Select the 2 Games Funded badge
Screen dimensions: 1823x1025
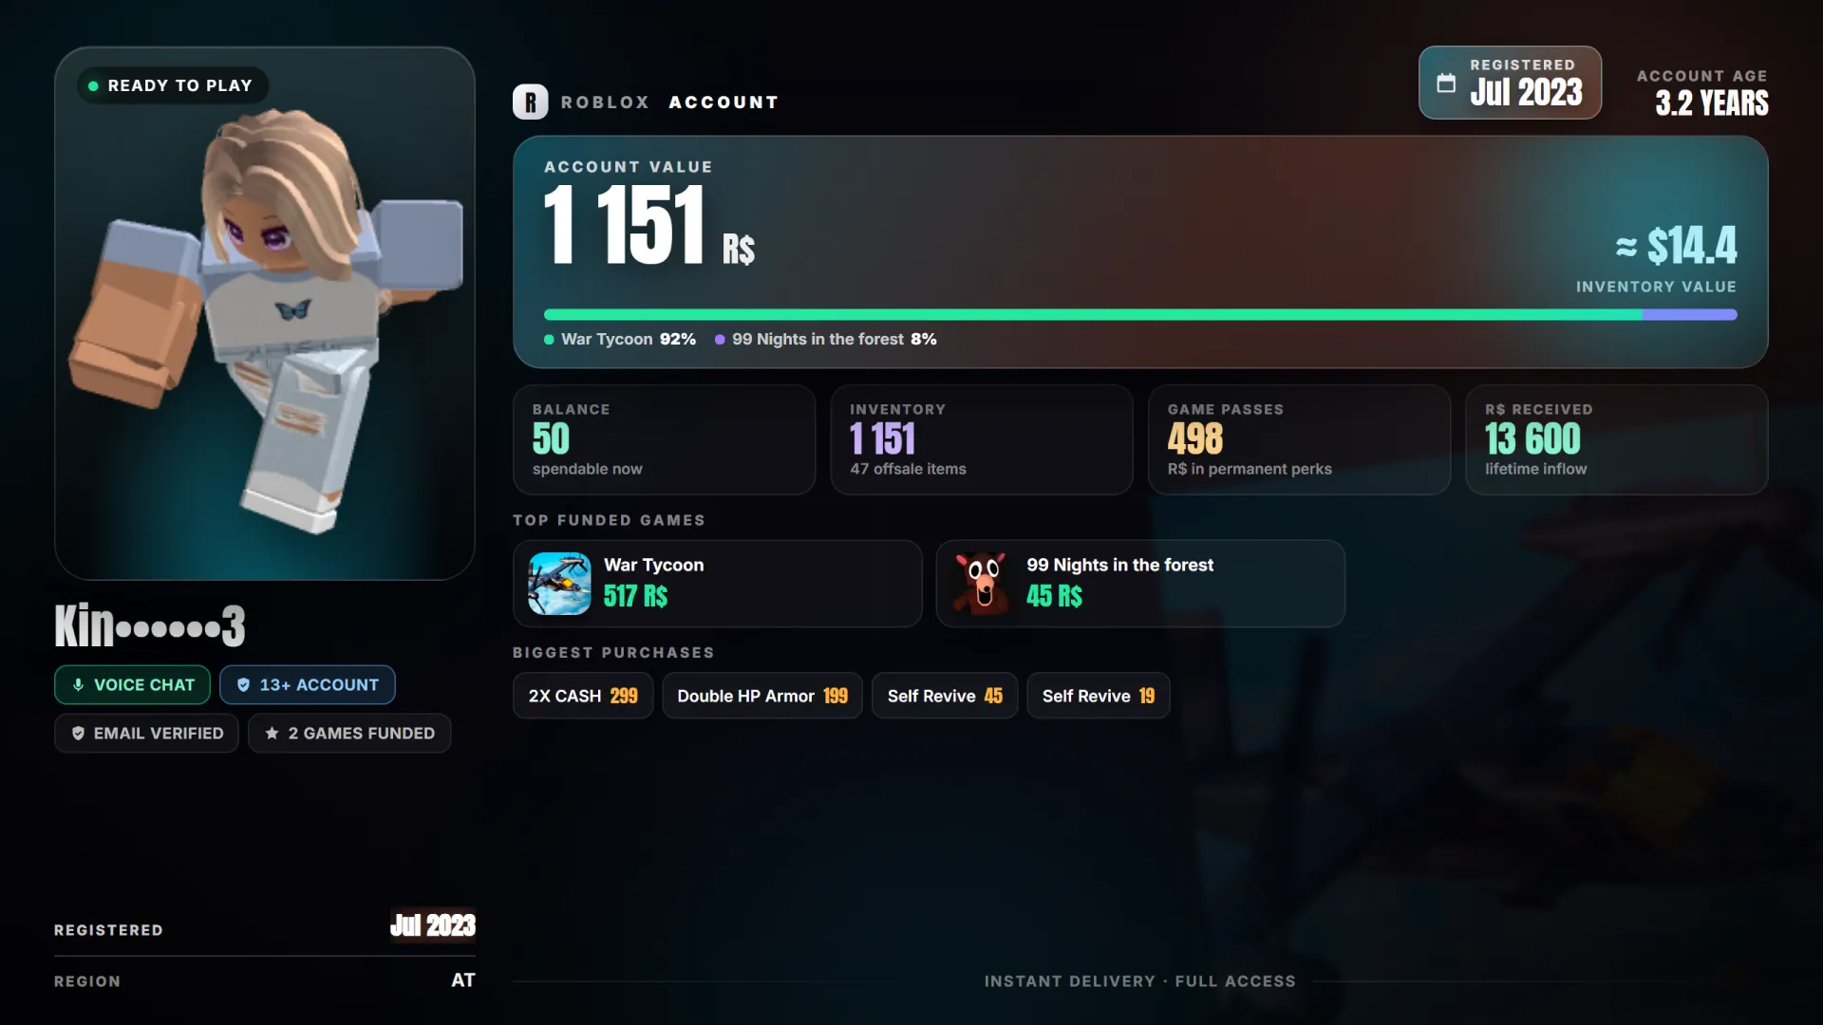[349, 734]
